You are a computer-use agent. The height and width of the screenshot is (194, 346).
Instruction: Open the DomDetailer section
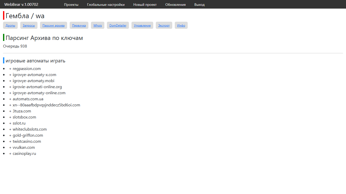118,26
